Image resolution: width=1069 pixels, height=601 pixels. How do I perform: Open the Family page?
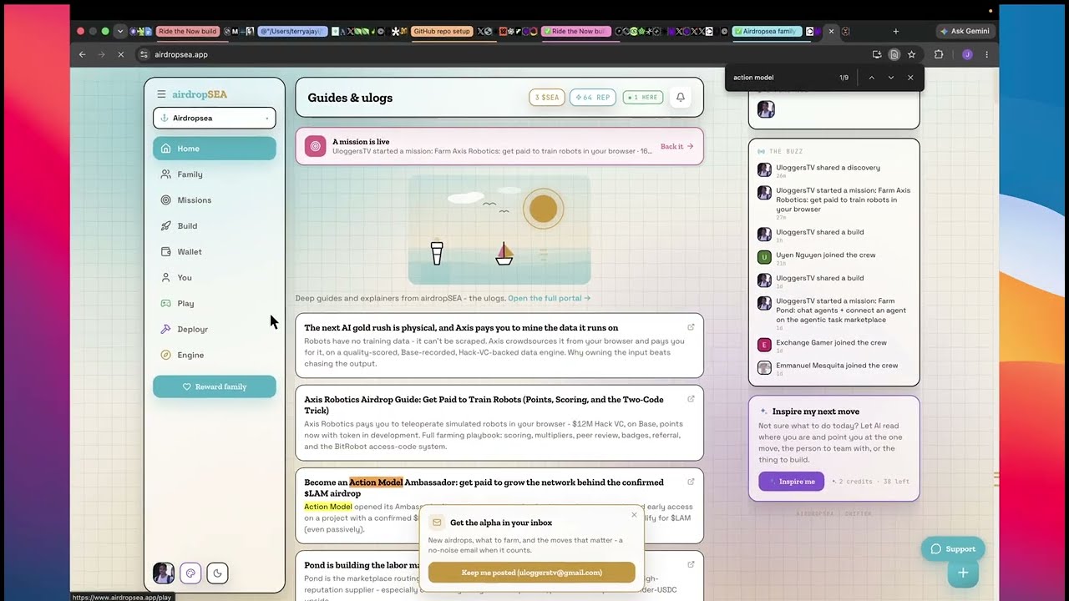(x=215, y=174)
